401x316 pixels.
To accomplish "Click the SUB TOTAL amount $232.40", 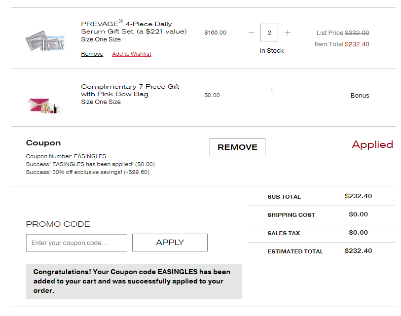I will [x=358, y=196].
